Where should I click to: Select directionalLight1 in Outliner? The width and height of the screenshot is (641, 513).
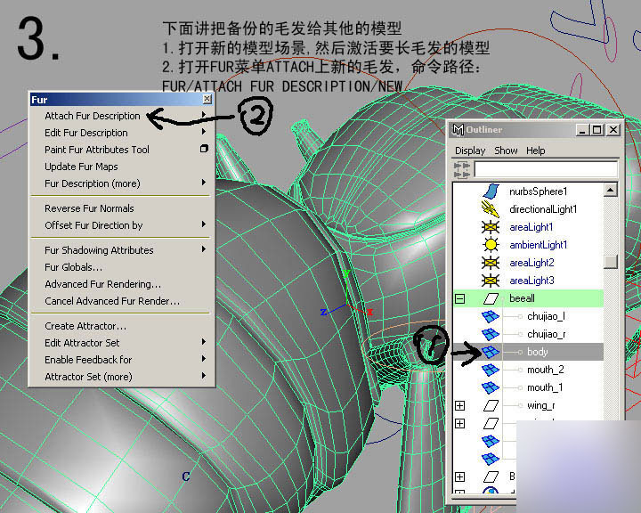543,209
